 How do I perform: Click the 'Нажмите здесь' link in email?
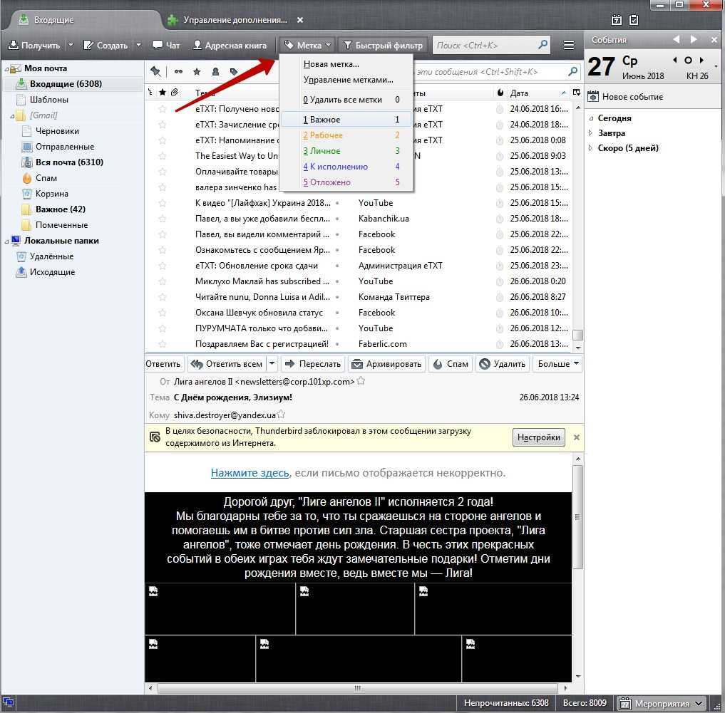pos(250,473)
